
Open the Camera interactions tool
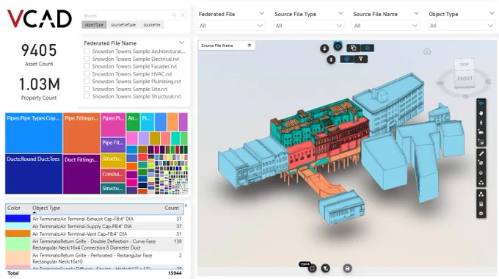pos(481,132)
